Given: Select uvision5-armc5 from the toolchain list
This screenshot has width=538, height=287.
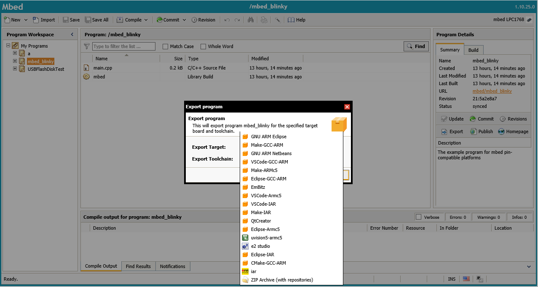Looking at the screenshot, I should coord(266,238).
